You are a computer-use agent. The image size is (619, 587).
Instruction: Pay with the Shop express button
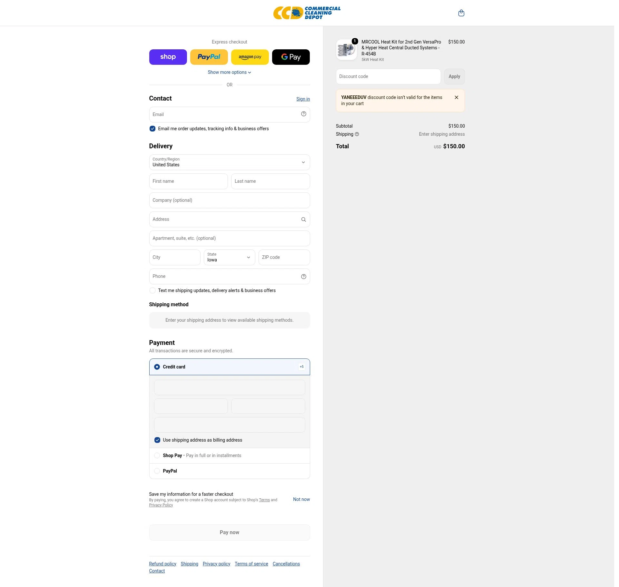(168, 57)
